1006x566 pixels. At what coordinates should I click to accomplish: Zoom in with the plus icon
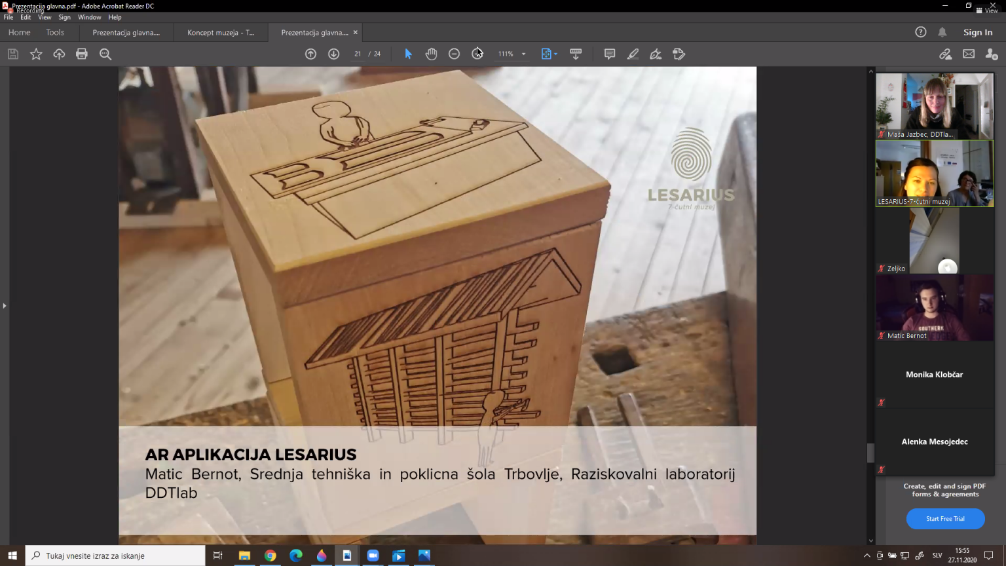pyautogui.click(x=477, y=54)
